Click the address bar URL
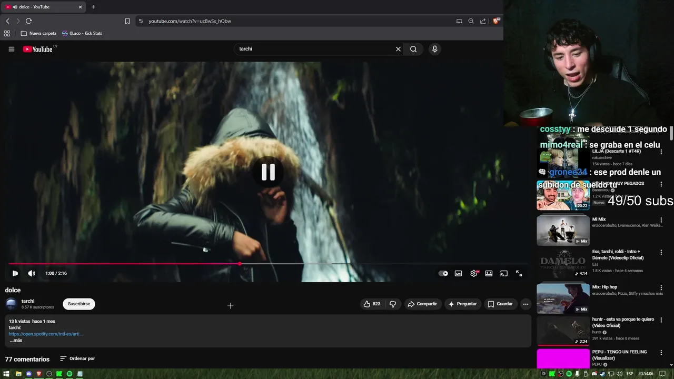 (190, 21)
